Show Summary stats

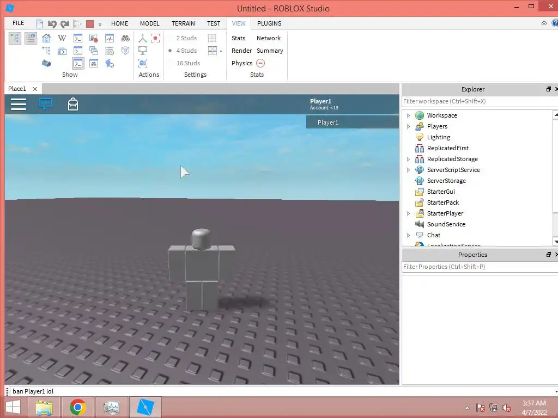pos(270,51)
